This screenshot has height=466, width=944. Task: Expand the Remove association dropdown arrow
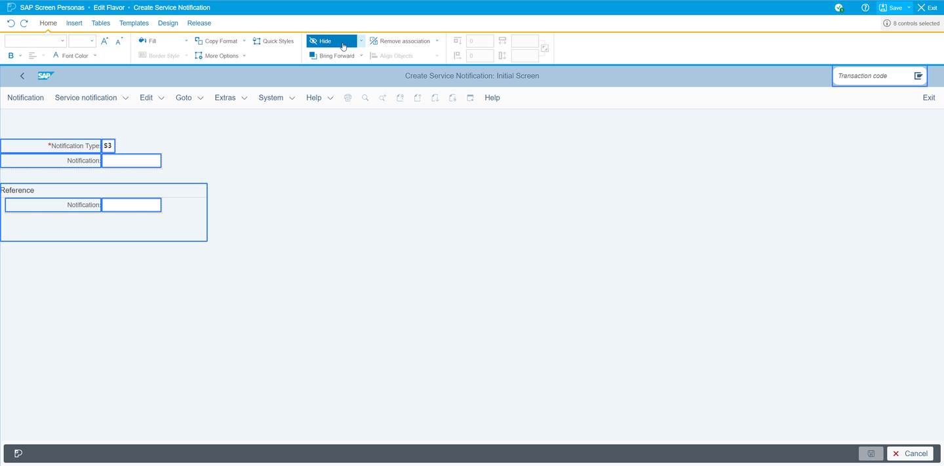click(x=437, y=41)
